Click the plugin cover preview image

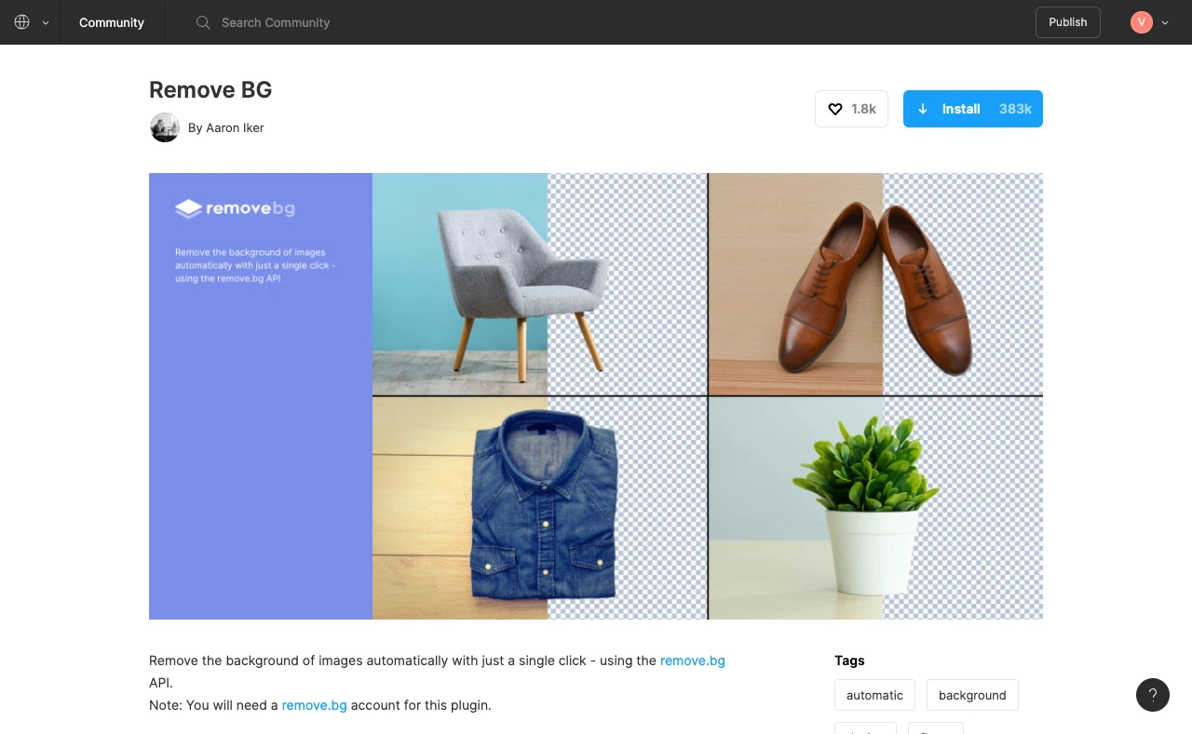tap(596, 396)
